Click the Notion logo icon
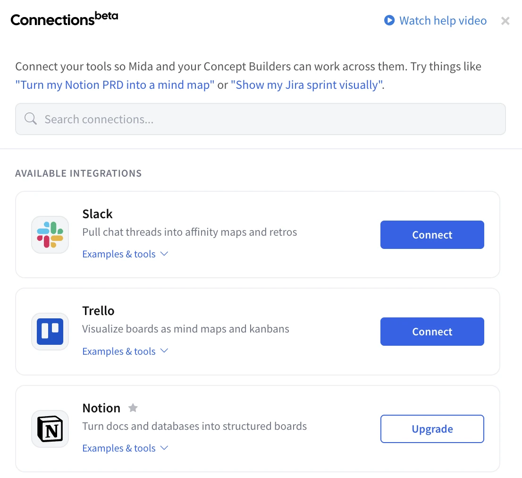522x478 pixels. click(50, 429)
